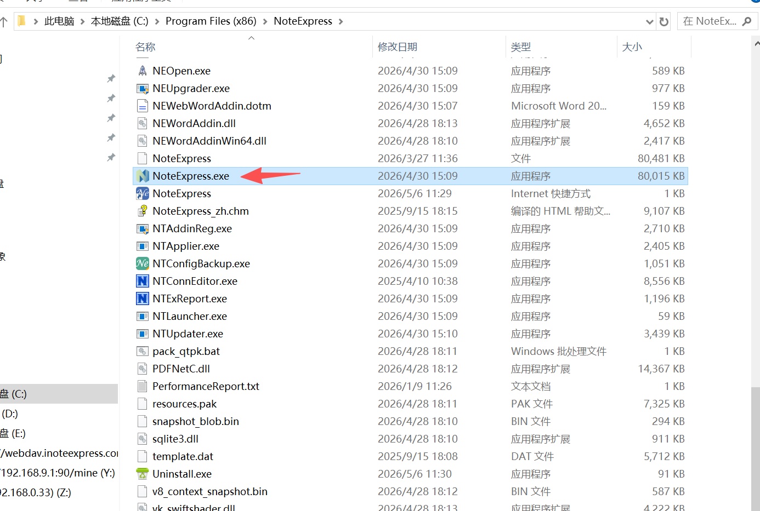Click the NoteExpress breadcrumb segment
This screenshot has height=511, width=760.
pyautogui.click(x=303, y=21)
